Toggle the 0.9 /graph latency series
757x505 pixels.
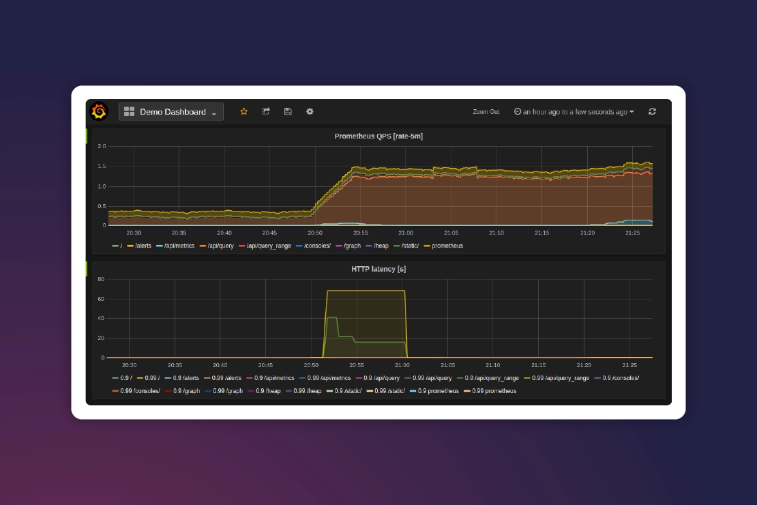pyautogui.click(x=183, y=392)
